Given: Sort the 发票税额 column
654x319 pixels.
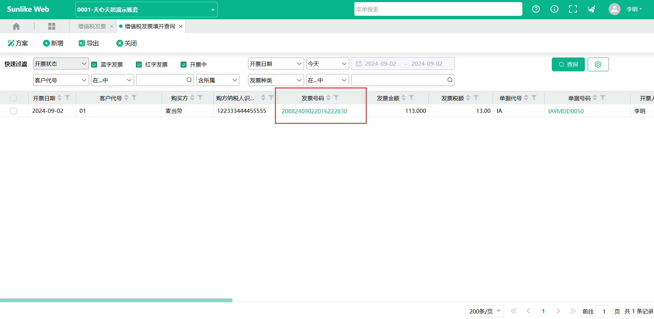Looking at the screenshot, I should (468, 98).
